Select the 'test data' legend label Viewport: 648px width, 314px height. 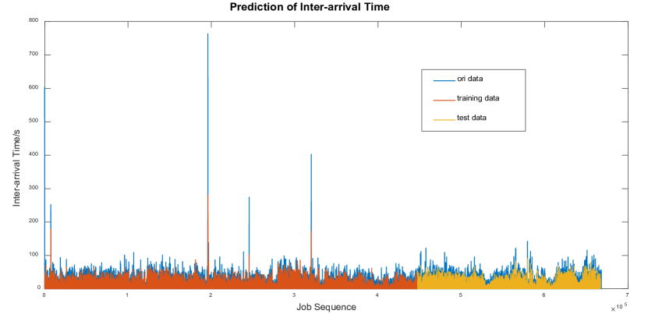(472, 118)
